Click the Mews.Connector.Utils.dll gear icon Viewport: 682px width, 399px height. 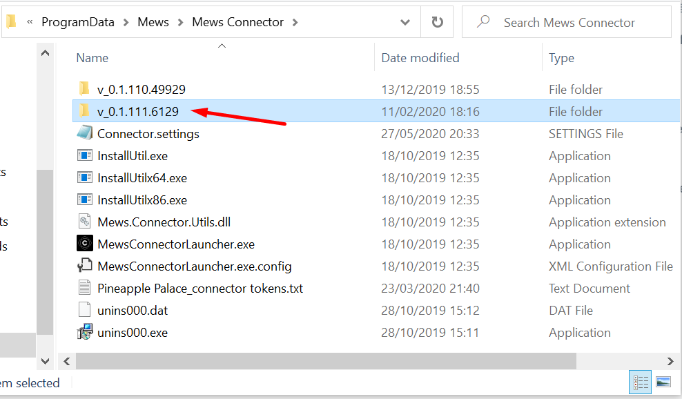84,222
